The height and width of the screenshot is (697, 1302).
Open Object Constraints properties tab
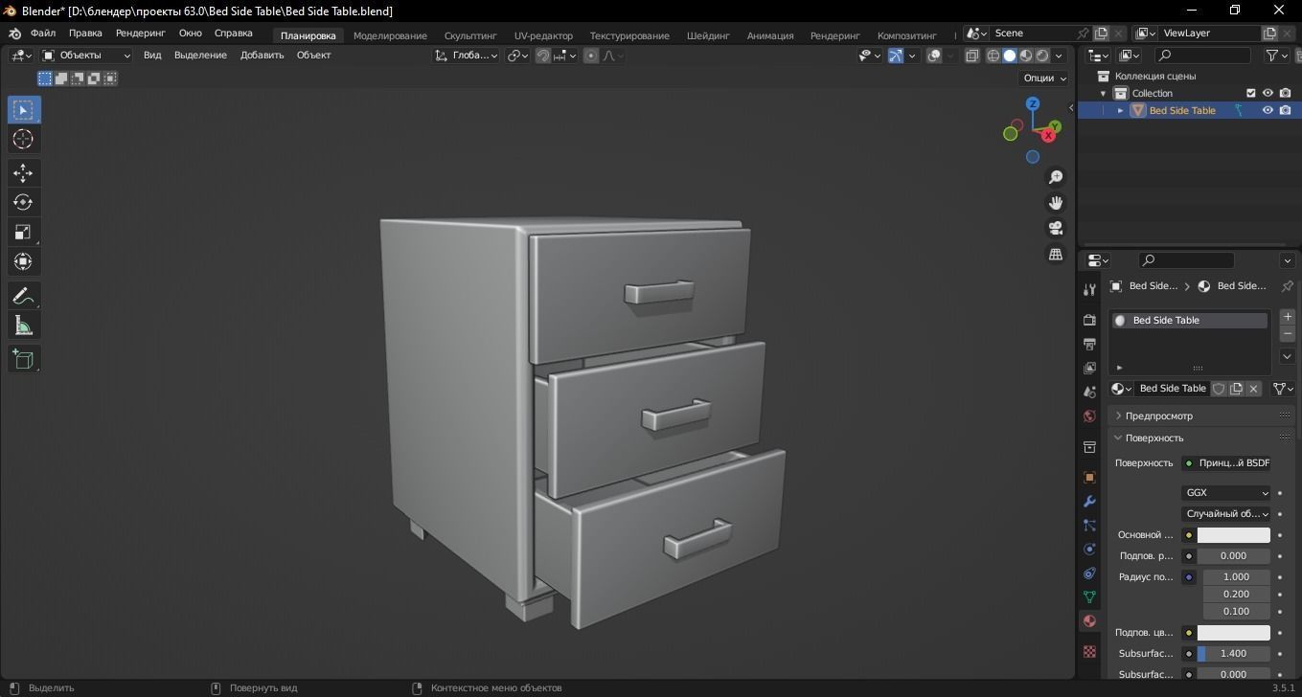point(1089,573)
